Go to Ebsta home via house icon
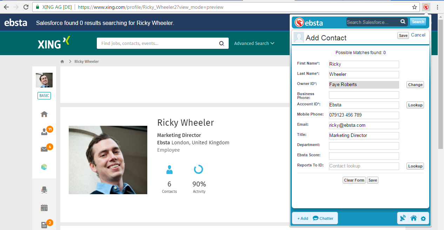 tap(413, 218)
